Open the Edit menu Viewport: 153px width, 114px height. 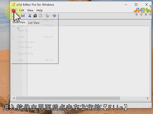(22, 10)
